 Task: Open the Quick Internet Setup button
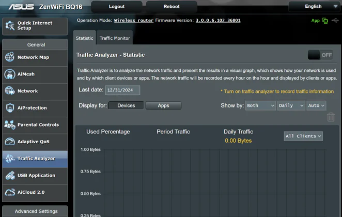(x=35, y=26)
